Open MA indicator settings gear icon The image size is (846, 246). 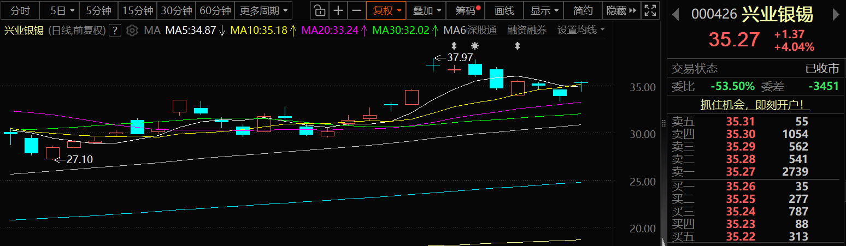click(x=132, y=31)
